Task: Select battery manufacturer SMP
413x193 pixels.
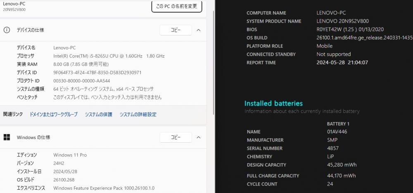Action: [x=332, y=140]
